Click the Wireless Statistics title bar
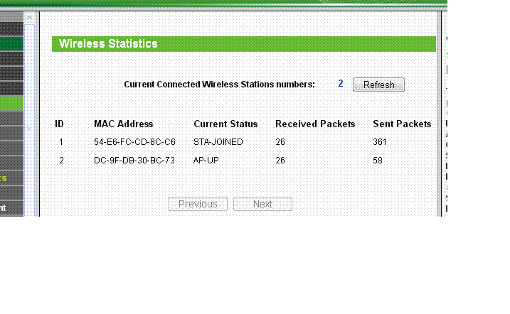510x314 pixels. point(243,44)
